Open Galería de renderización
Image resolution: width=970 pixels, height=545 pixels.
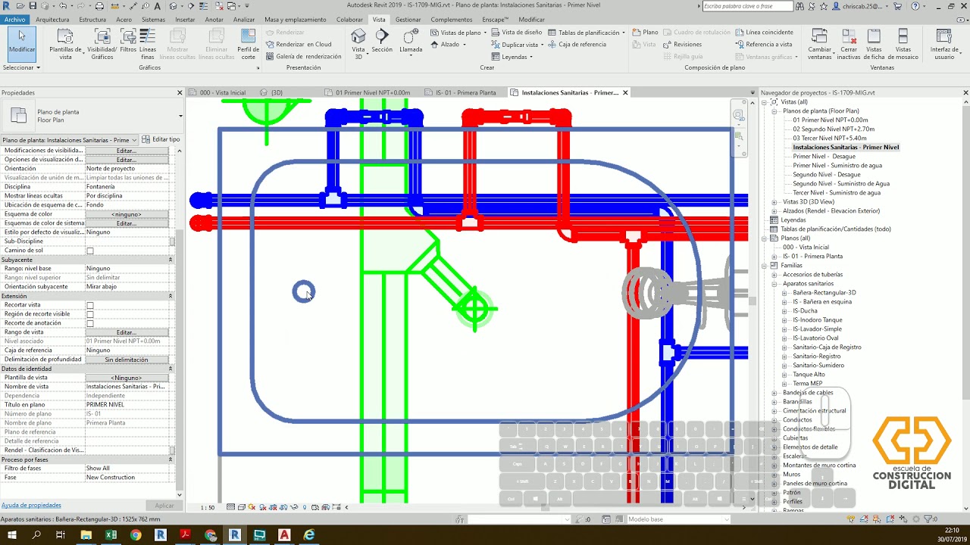click(303, 57)
